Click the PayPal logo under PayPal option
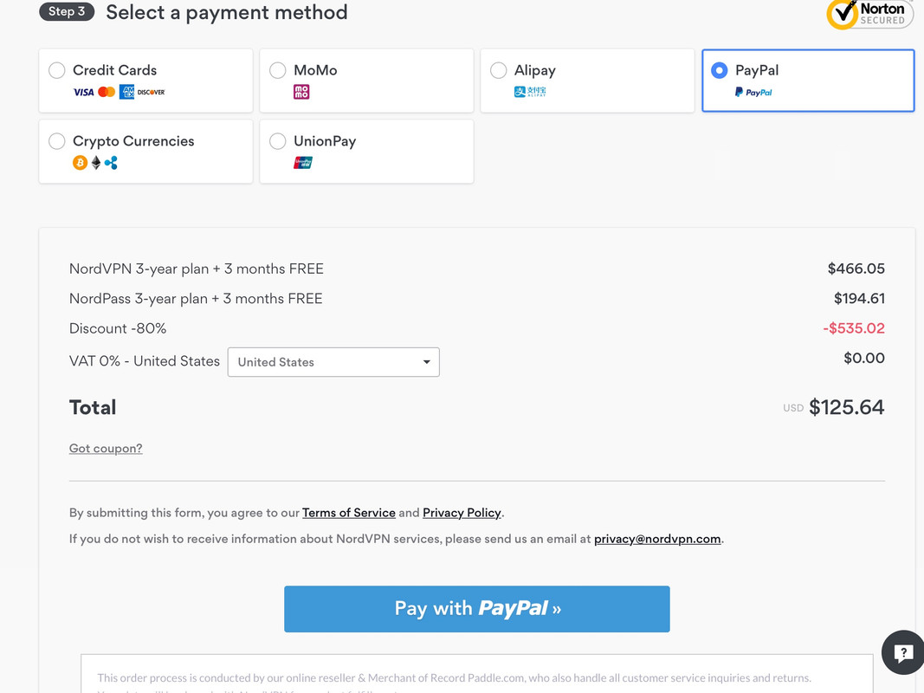The height and width of the screenshot is (693, 924). tap(753, 92)
